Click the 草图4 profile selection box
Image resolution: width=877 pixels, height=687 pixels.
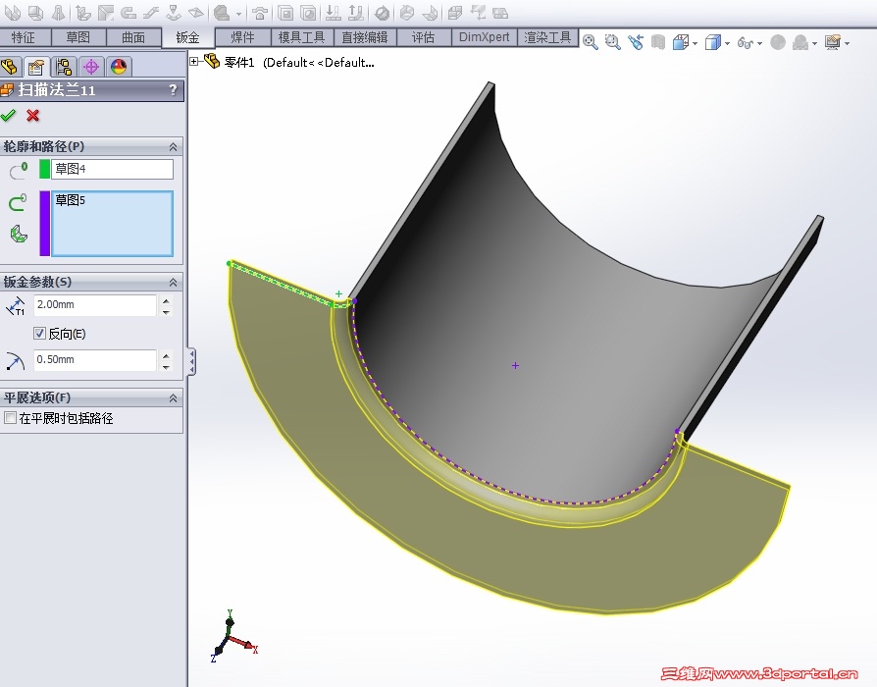click(112, 169)
